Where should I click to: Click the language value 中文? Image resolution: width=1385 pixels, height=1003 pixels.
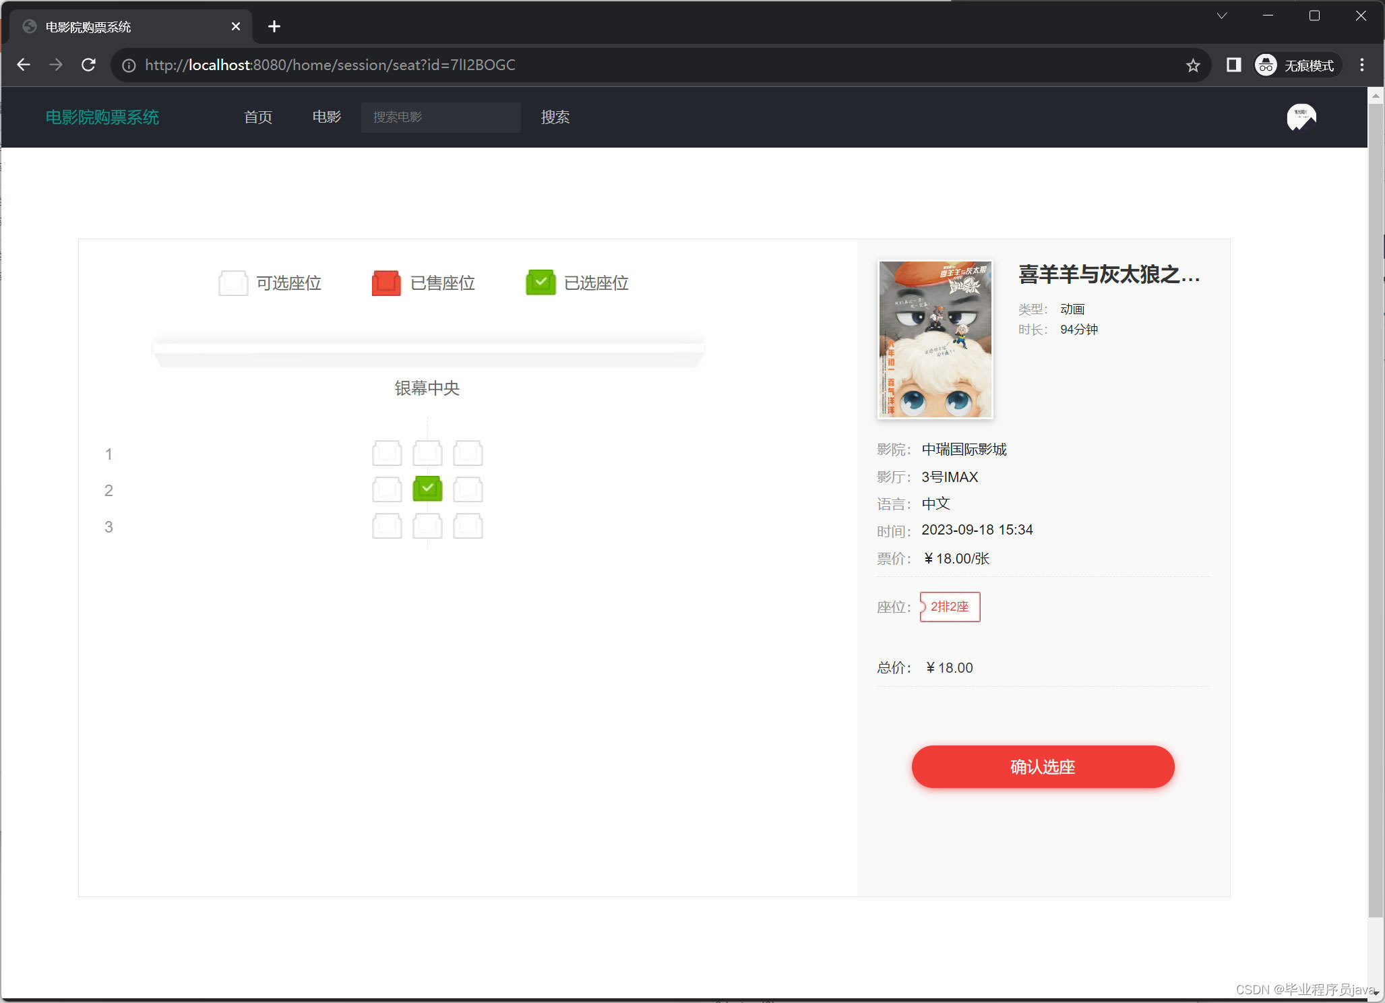(935, 504)
